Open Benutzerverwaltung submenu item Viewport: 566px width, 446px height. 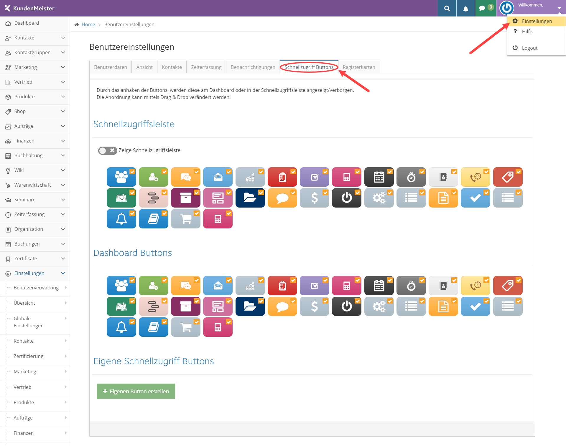pyautogui.click(x=36, y=288)
